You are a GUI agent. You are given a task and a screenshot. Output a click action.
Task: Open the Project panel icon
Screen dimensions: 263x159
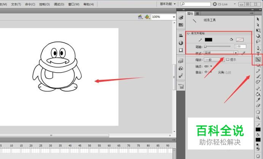point(181,86)
